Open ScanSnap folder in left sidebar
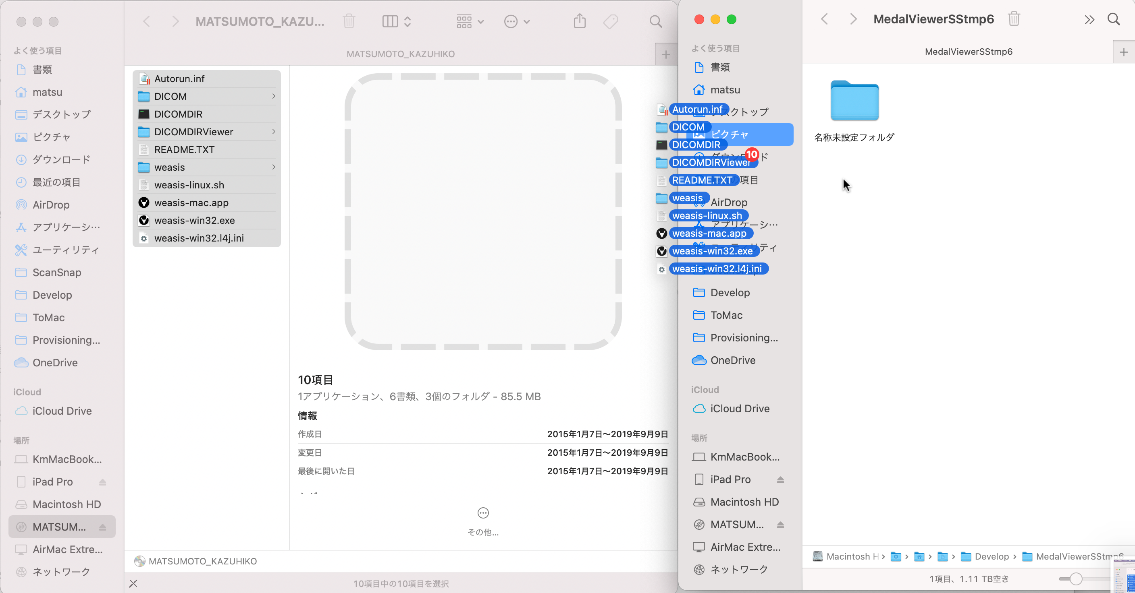The width and height of the screenshot is (1135, 593). pyautogui.click(x=62, y=272)
